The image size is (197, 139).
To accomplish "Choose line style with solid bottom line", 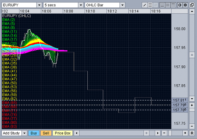I will click(x=162, y=5).
